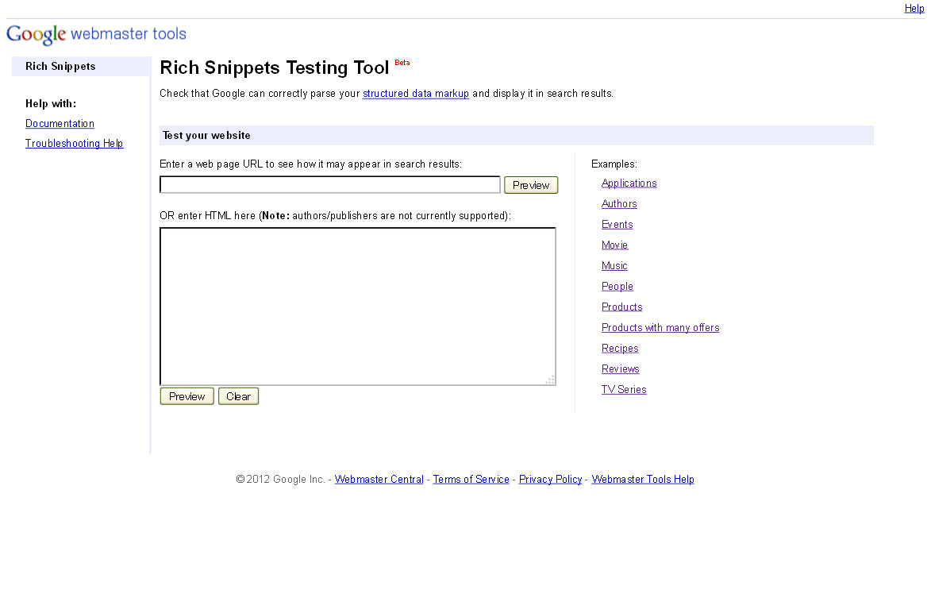Focus the HTML code text area
The height and width of the screenshot is (594, 931).
point(358,306)
